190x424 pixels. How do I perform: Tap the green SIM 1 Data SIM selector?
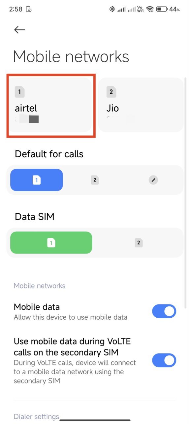click(x=51, y=242)
